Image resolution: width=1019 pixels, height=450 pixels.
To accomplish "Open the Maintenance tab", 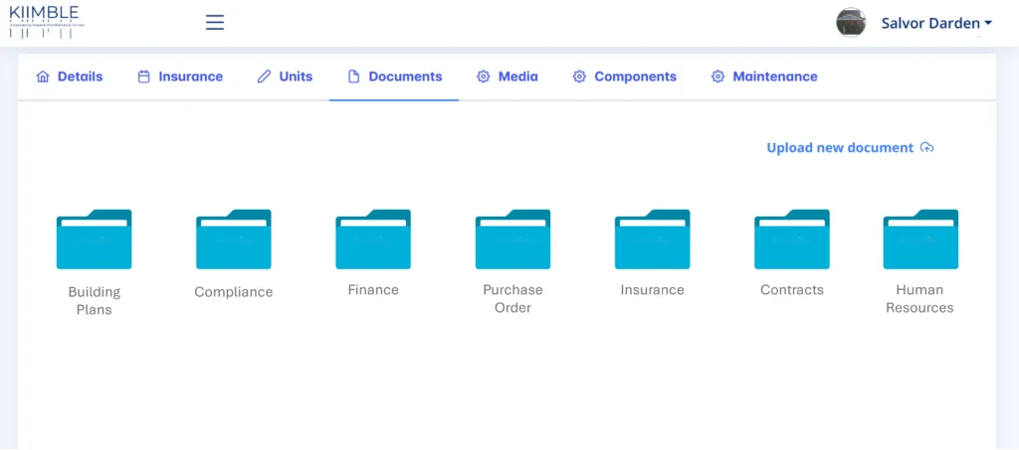I will [764, 76].
